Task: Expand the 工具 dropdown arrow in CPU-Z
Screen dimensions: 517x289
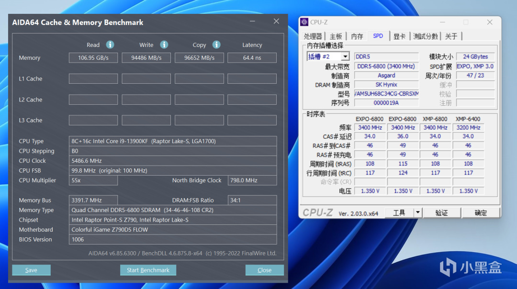Action: coord(418,212)
